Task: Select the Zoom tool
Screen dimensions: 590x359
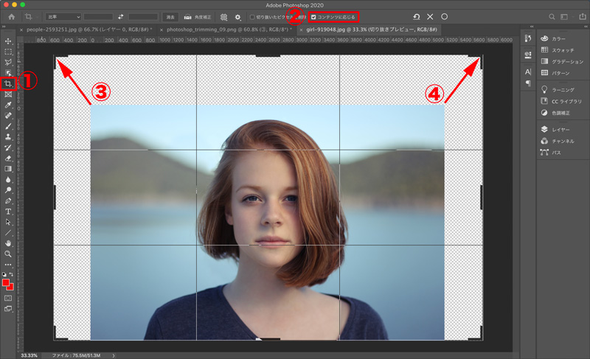Action: (x=8, y=254)
